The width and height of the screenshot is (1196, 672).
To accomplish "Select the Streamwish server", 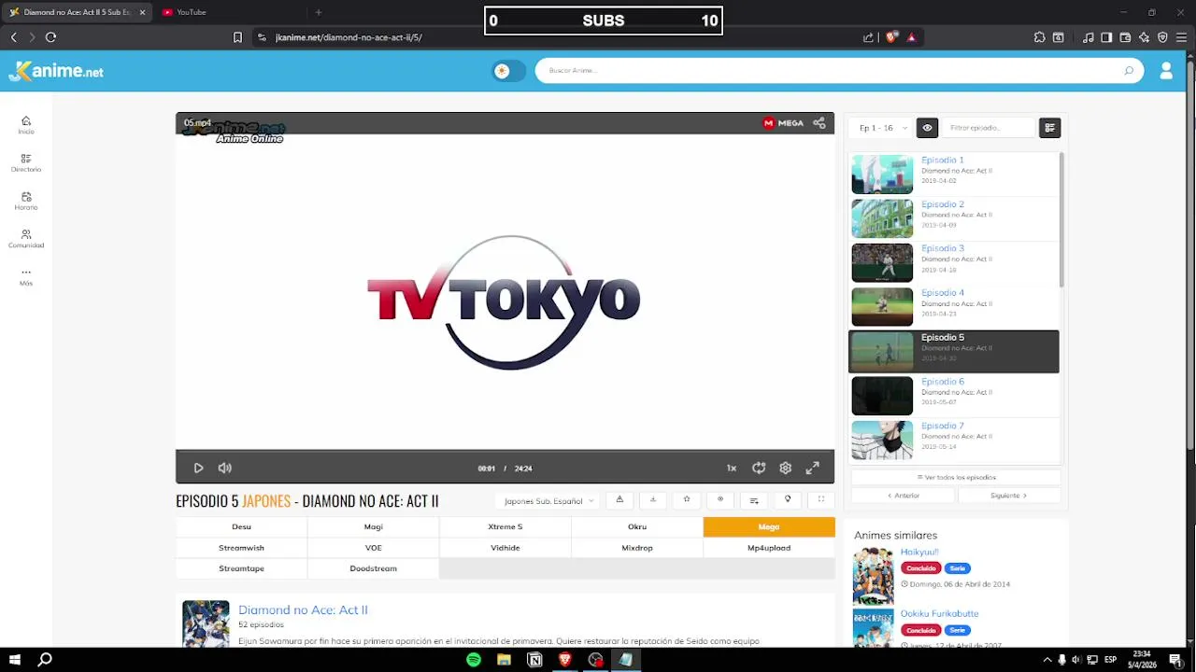I will [241, 548].
